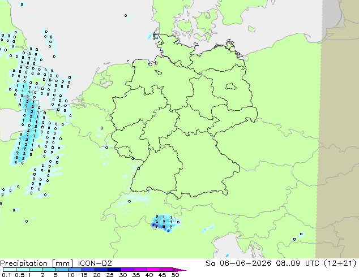The height and width of the screenshot is (277, 359).
Task: Click the "25" legend value label
Action: click(x=110, y=275)
